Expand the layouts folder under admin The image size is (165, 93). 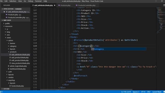pyautogui.click(x=12, y=49)
